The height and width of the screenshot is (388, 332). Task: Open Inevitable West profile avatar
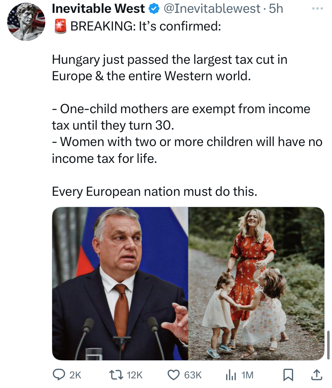pos(26,22)
